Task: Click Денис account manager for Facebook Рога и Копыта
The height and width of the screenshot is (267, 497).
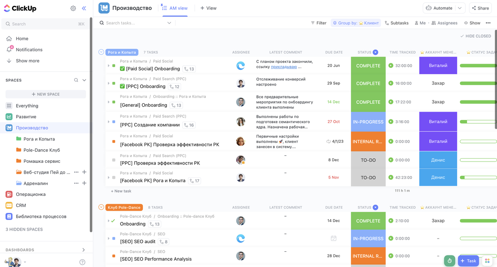Action: click(438, 177)
